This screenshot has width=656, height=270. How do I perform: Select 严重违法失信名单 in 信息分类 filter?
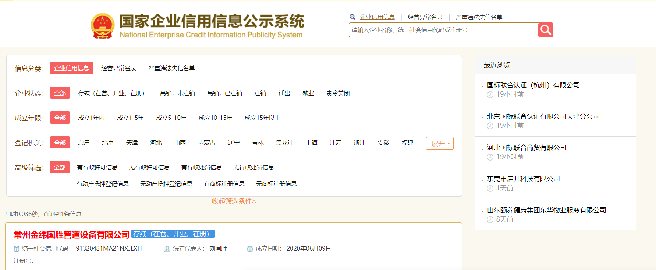[x=171, y=68]
